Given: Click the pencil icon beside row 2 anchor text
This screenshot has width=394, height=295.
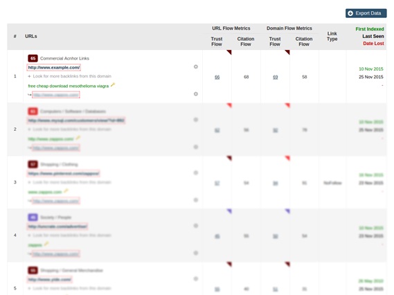Looking at the screenshot, I should pos(78,138).
